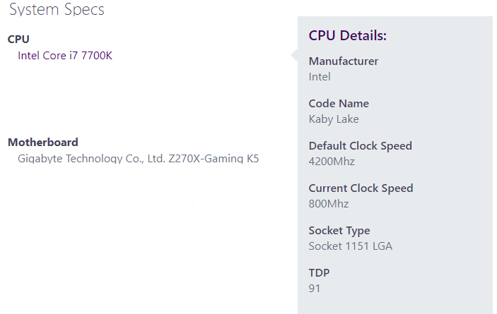The height and width of the screenshot is (314, 497).
Task: Open the Gigabyte Z270X-Gaming K5 motherboard entry
Action: tap(138, 159)
